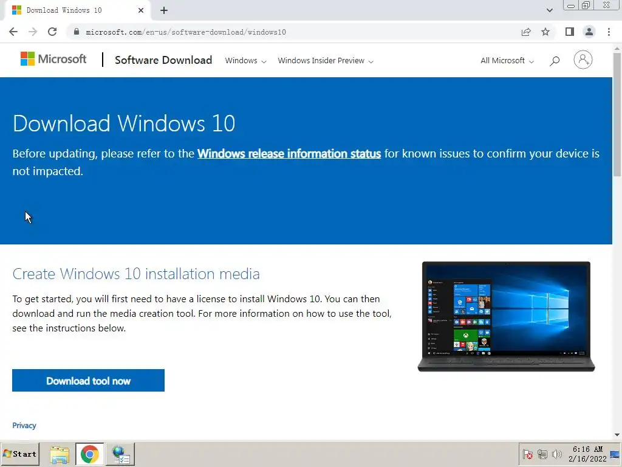Open Chrome profile avatar menu
Image resolution: width=622 pixels, height=467 pixels.
point(589,32)
